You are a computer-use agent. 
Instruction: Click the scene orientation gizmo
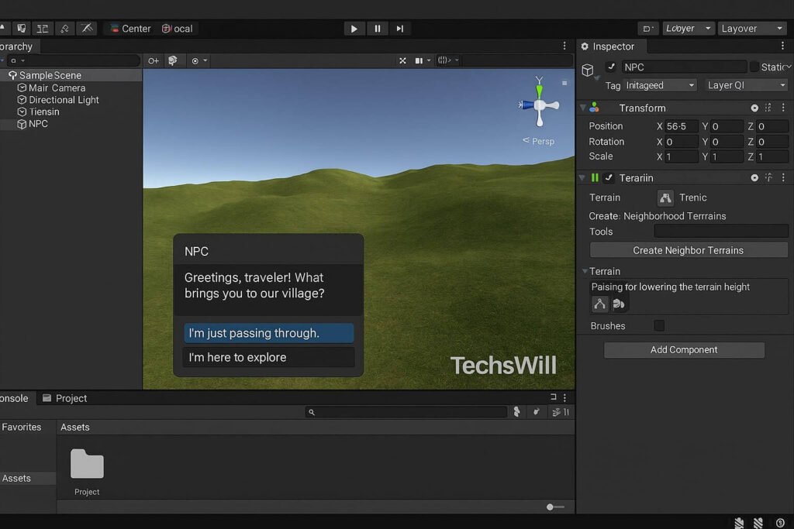pos(539,105)
